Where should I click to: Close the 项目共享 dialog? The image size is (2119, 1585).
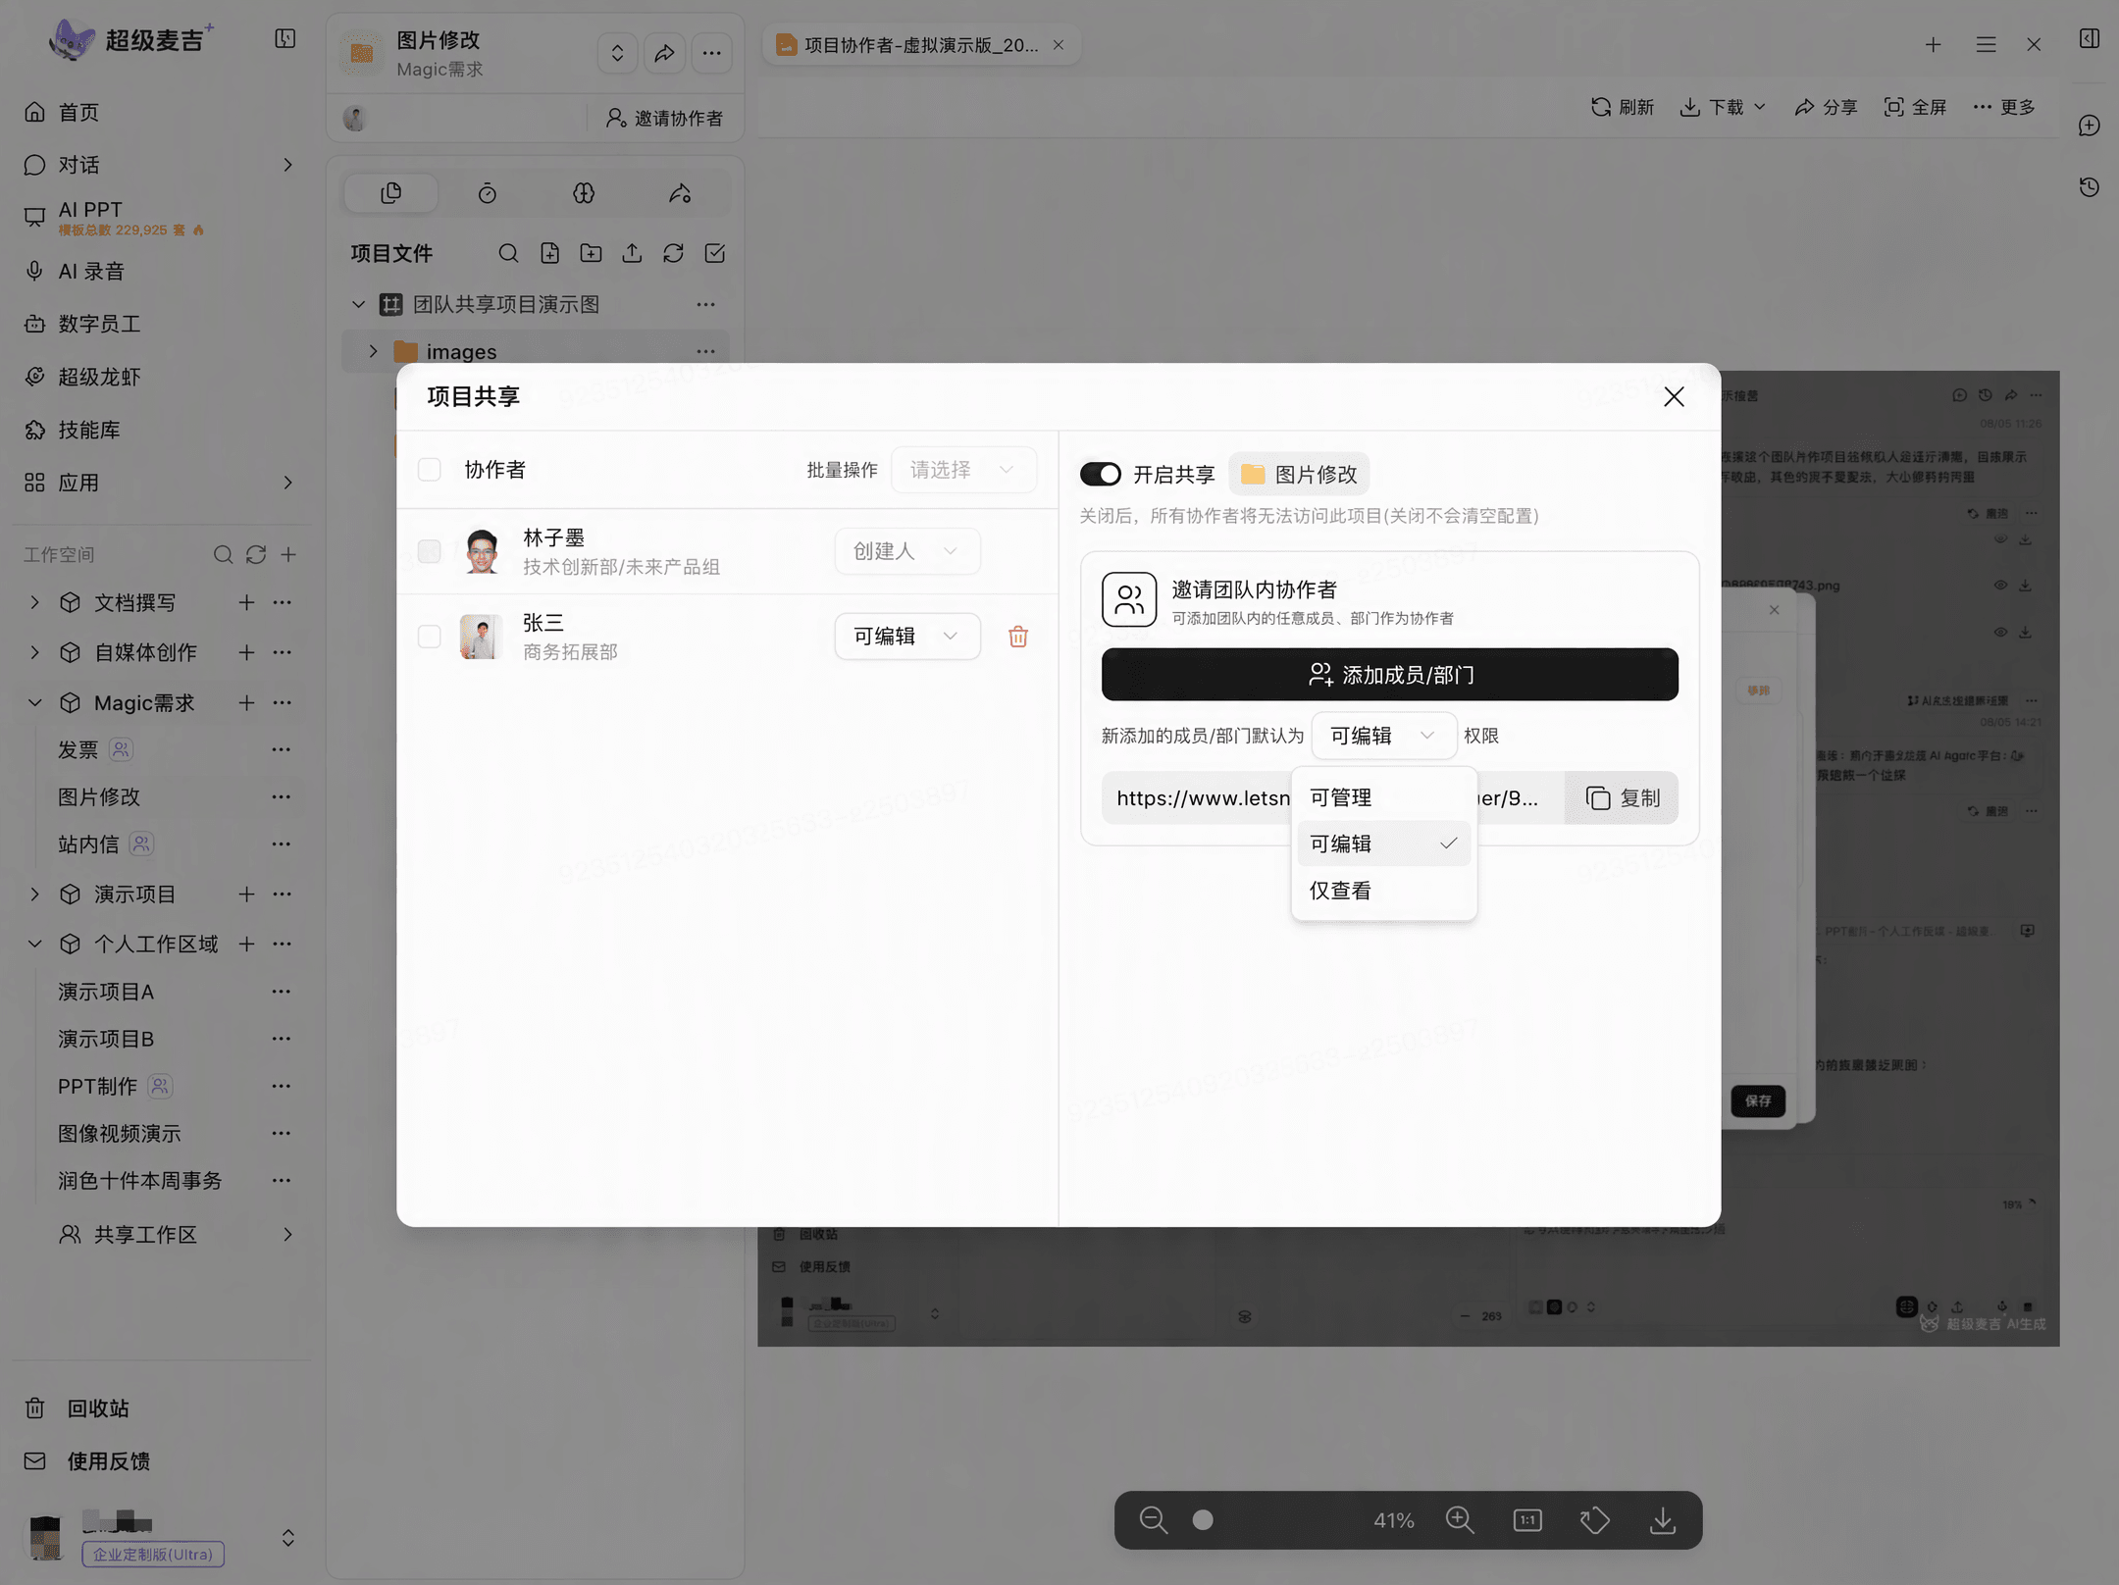click(x=1674, y=396)
